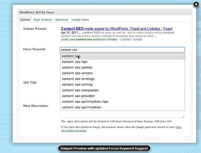Choose the 'content seo' suggestion
Screen dimensions: 201x153
point(122,56)
